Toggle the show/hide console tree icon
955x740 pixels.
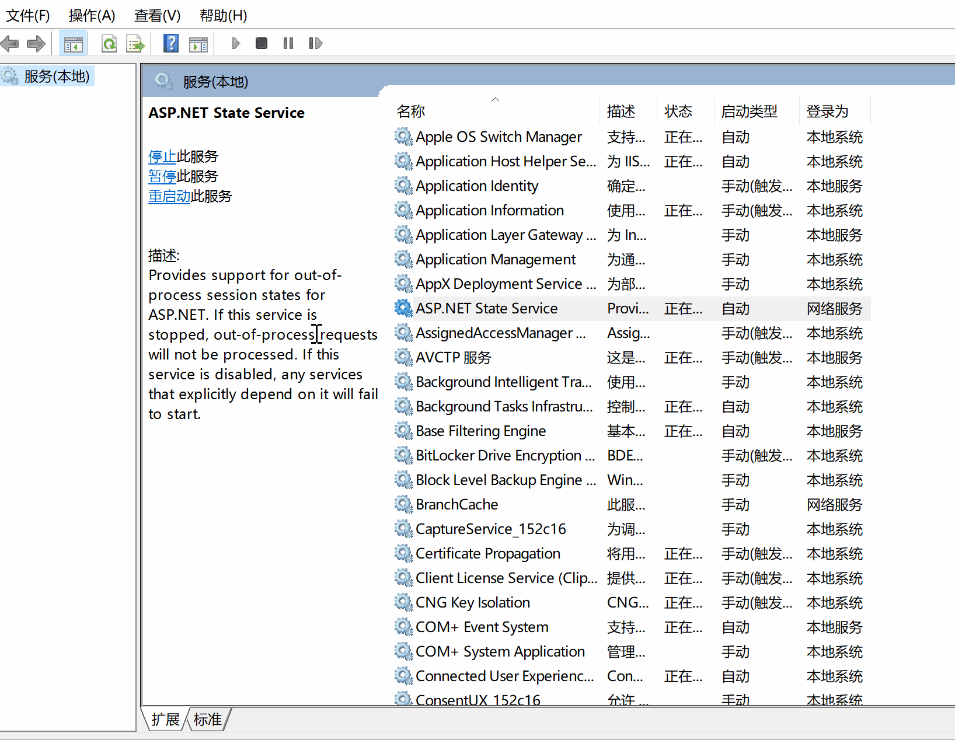tap(74, 44)
